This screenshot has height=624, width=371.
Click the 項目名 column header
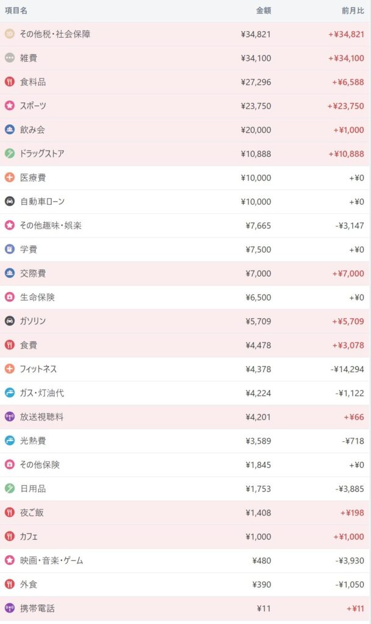[16, 11]
